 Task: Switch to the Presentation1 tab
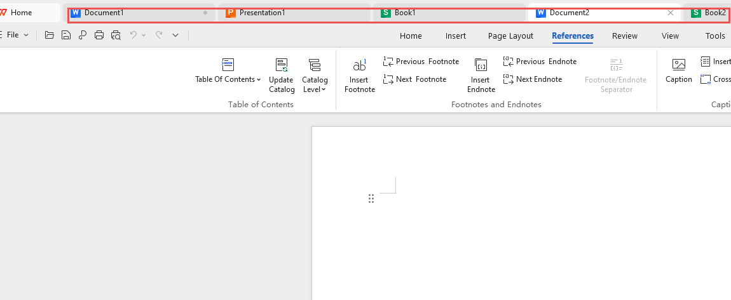point(294,13)
